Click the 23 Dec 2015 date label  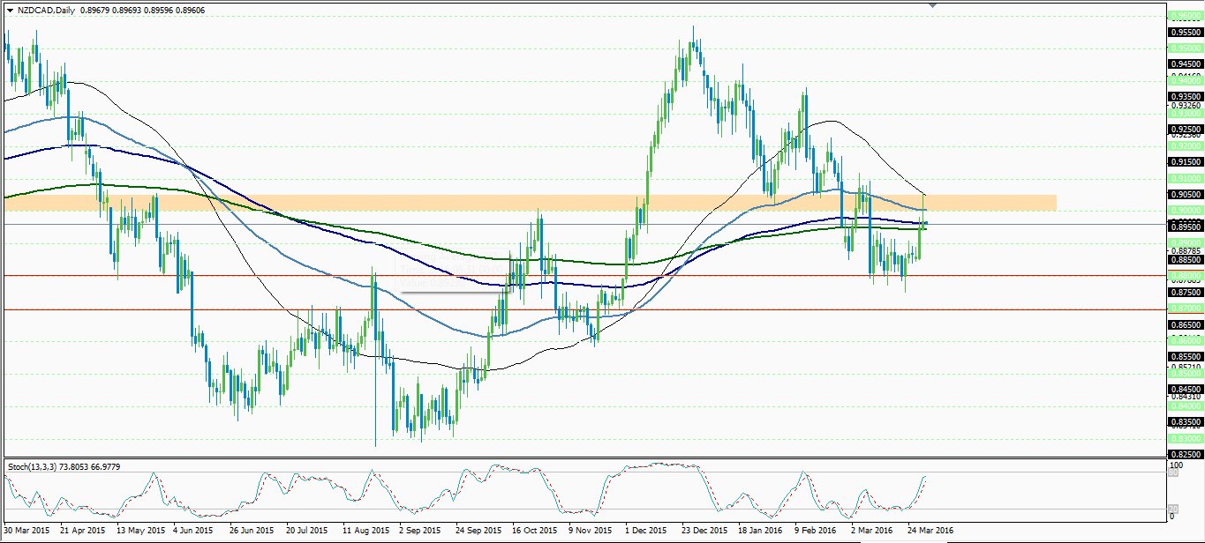pyautogui.click(x=704, y=532)
